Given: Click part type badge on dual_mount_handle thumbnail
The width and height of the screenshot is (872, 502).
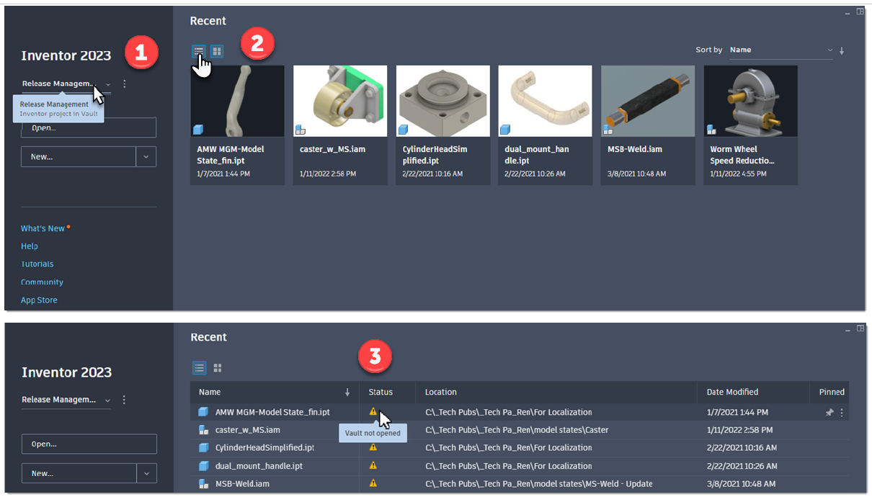Looking at the screenshot, I should pos(506,130).
